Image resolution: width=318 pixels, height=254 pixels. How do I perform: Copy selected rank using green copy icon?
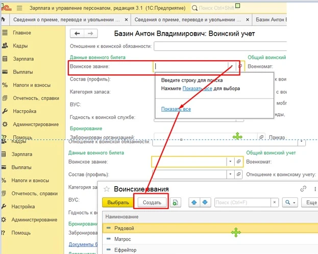(175, 202)
